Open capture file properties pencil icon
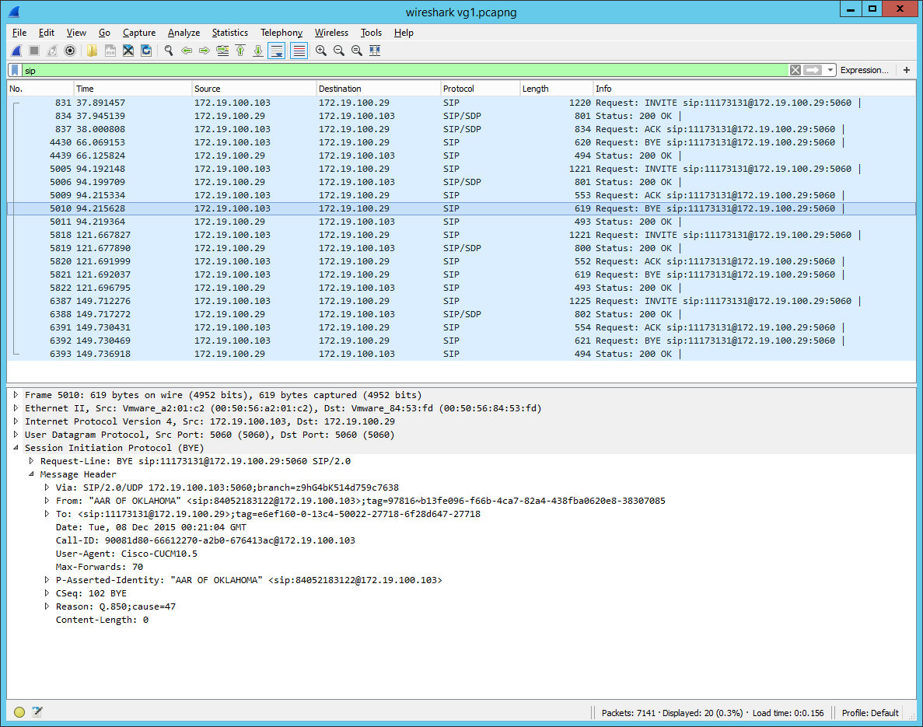 click(37, 712)
